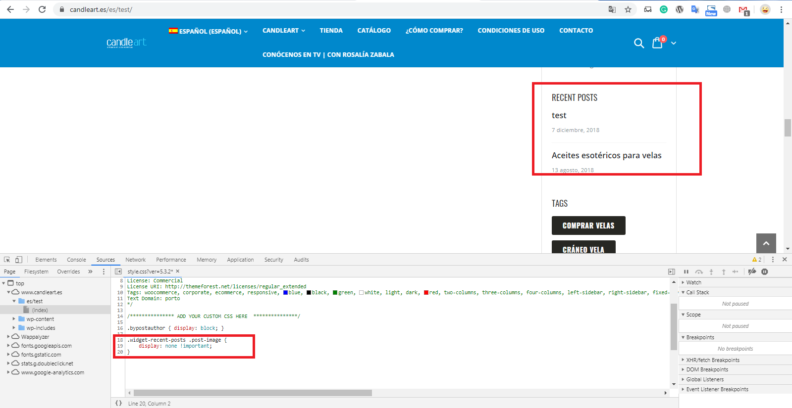Hide the Sources navigator pane
Screen dimensions: 792x408
pos(118,272)
